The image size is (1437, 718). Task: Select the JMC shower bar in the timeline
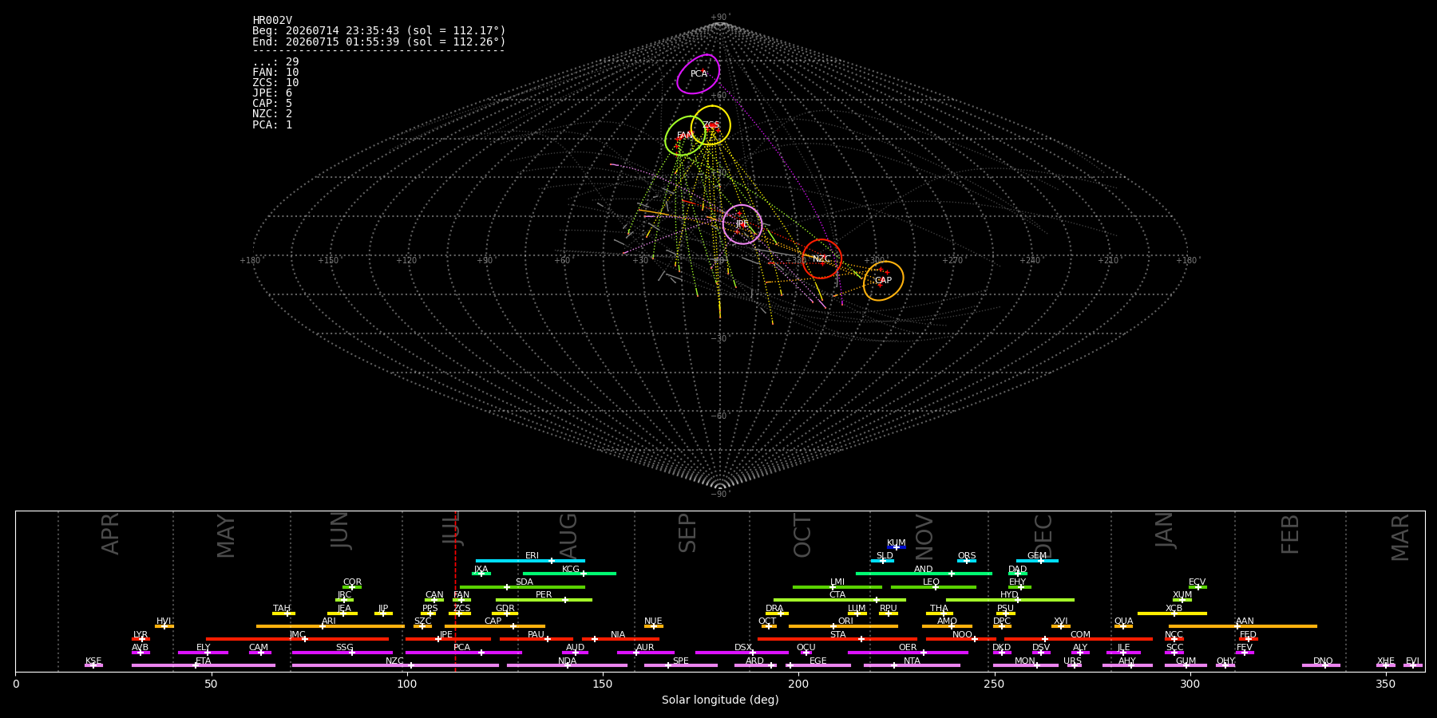click(x=297, y=639)
